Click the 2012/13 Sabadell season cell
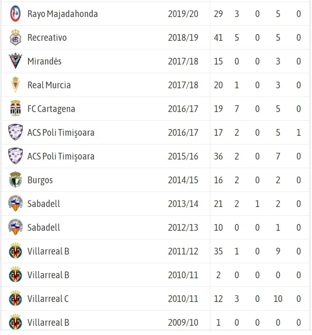This screenshot has width=312, height=335. pyautogui.click(x=183, y=228)
